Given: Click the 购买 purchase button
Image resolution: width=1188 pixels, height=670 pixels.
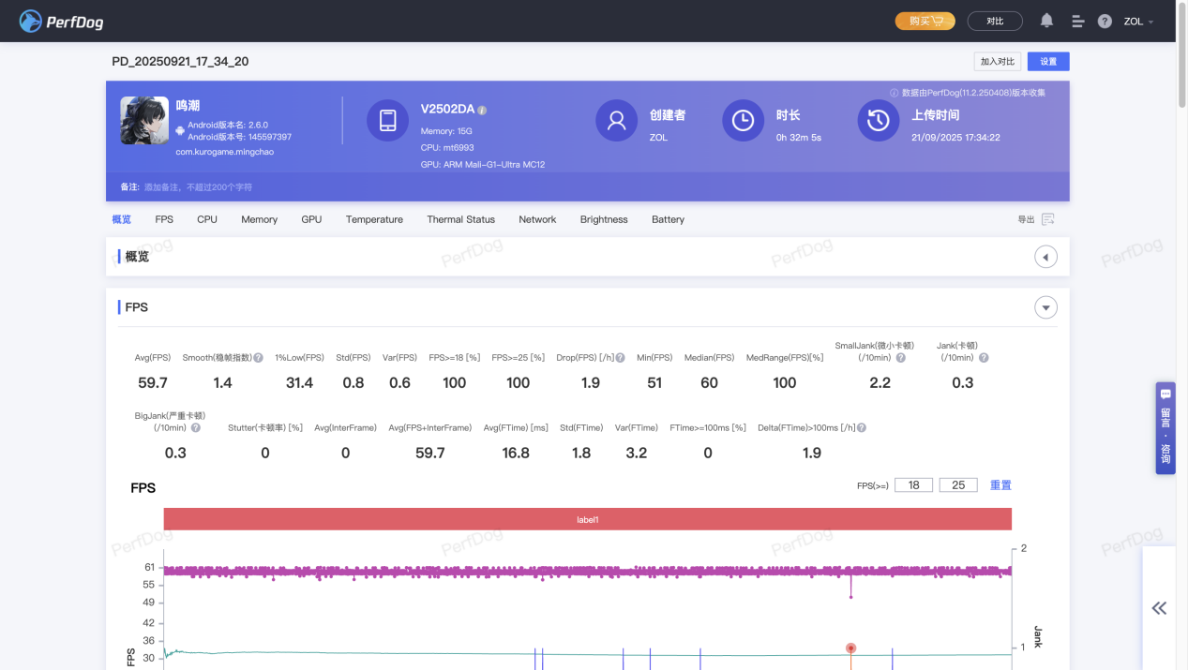Looking at the screenshot, I should pos(925,21).
